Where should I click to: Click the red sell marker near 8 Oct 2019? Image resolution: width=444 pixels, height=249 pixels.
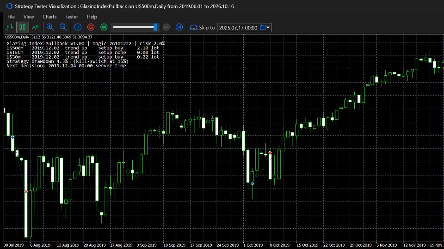pyautogui.click(x=270, y=153)
